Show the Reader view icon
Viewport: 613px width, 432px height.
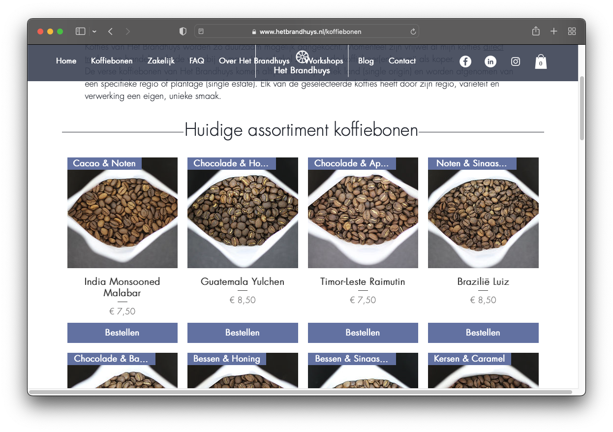coord(201,31)
